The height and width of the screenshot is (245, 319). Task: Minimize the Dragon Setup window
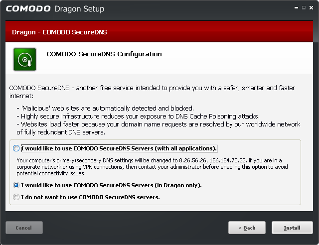[x=295, y=7]
